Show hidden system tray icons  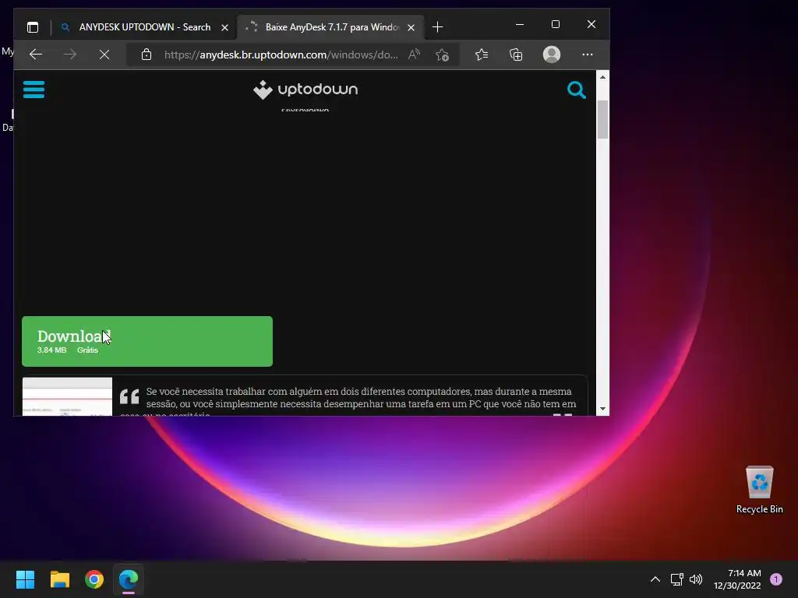(x=655, y=579)
